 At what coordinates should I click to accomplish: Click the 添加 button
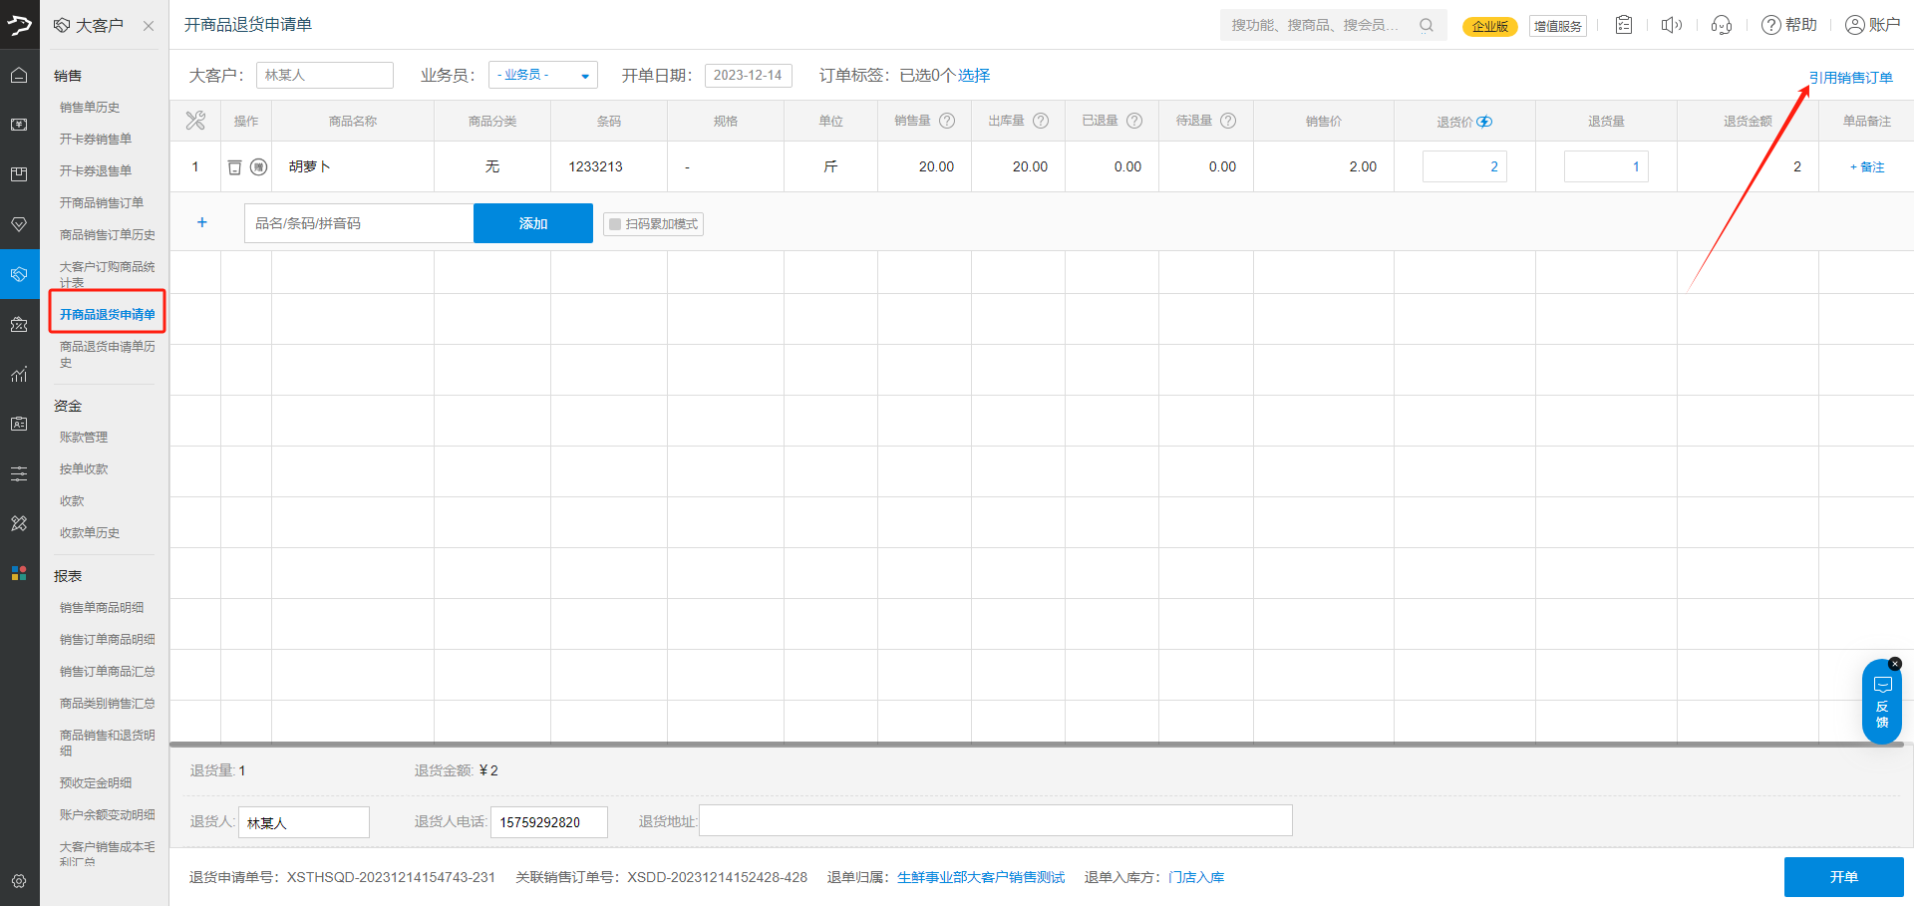533,223
